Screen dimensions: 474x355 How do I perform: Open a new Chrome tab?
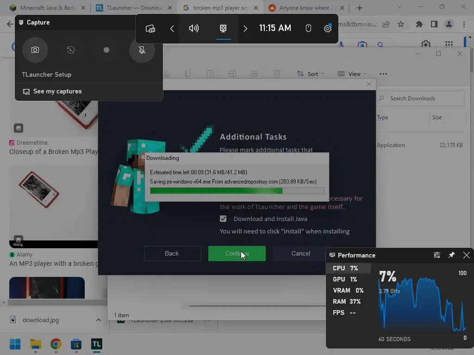(x=359, y=8)
